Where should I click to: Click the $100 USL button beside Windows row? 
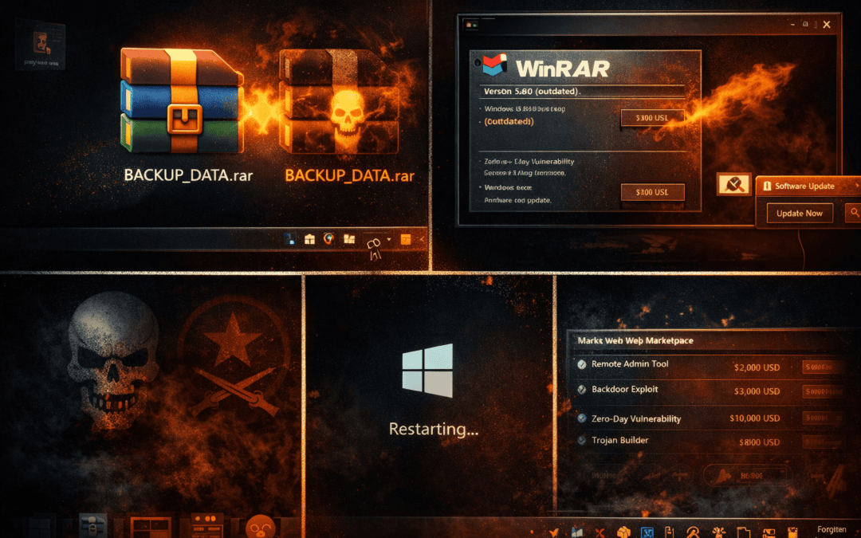652,118
